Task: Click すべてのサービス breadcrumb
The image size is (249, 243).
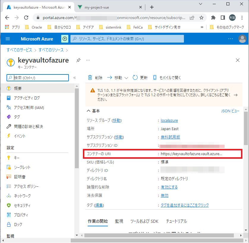Action: point(19,50)
